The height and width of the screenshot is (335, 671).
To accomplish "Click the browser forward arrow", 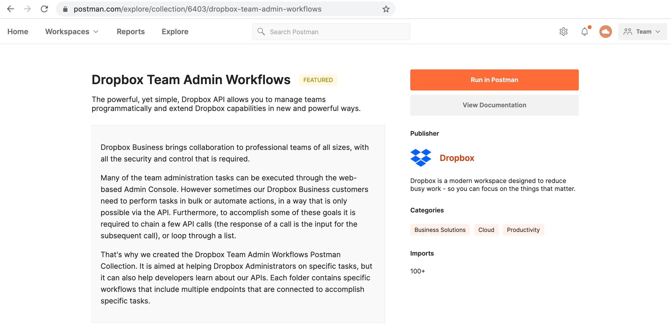I will [x=27, y=9].
